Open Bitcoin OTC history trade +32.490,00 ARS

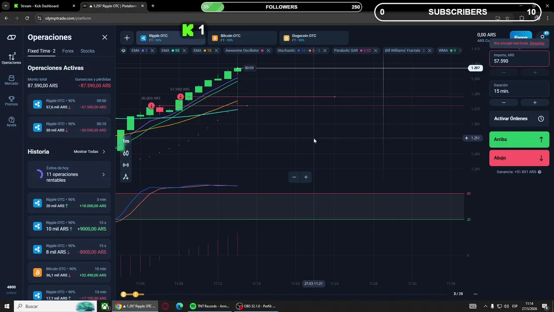click(x=69, y=272)
